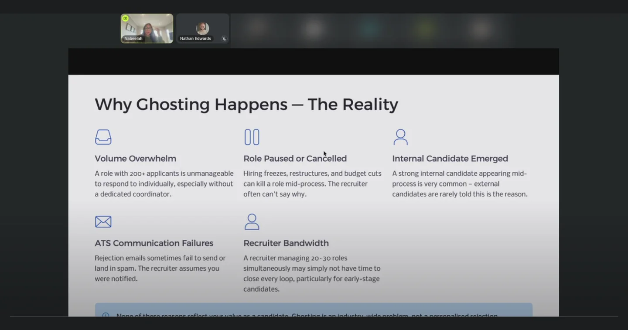Click the slide title Why Ghosting Happens
Viewport: 628px width, 330px height.
(x=246, y=104)
